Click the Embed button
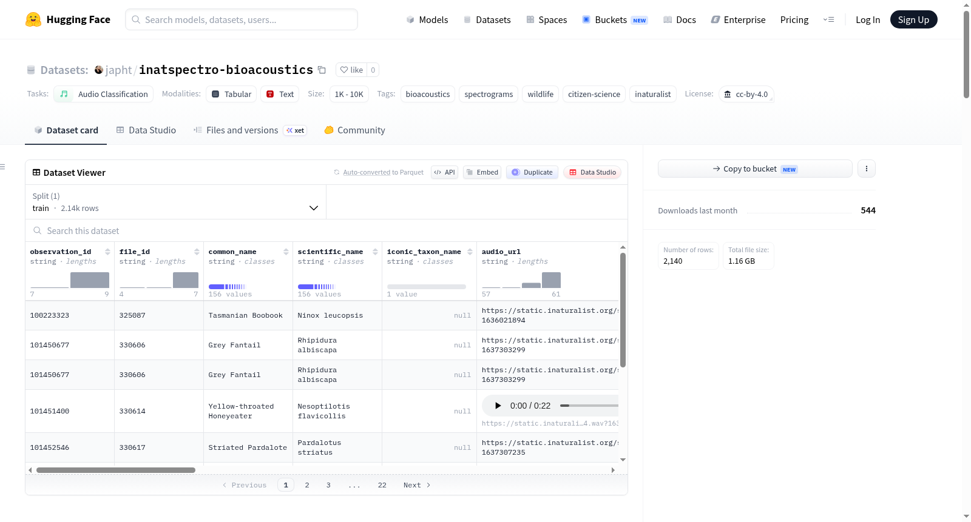Screen dimensions: 971x522 click(x=481, y=172)
